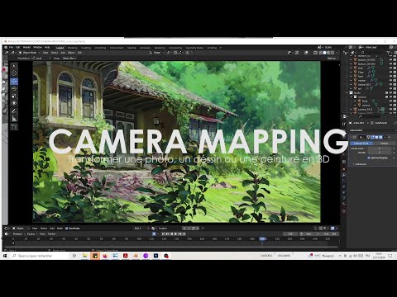Hide the sol object via eye icon

click(391, 88)
